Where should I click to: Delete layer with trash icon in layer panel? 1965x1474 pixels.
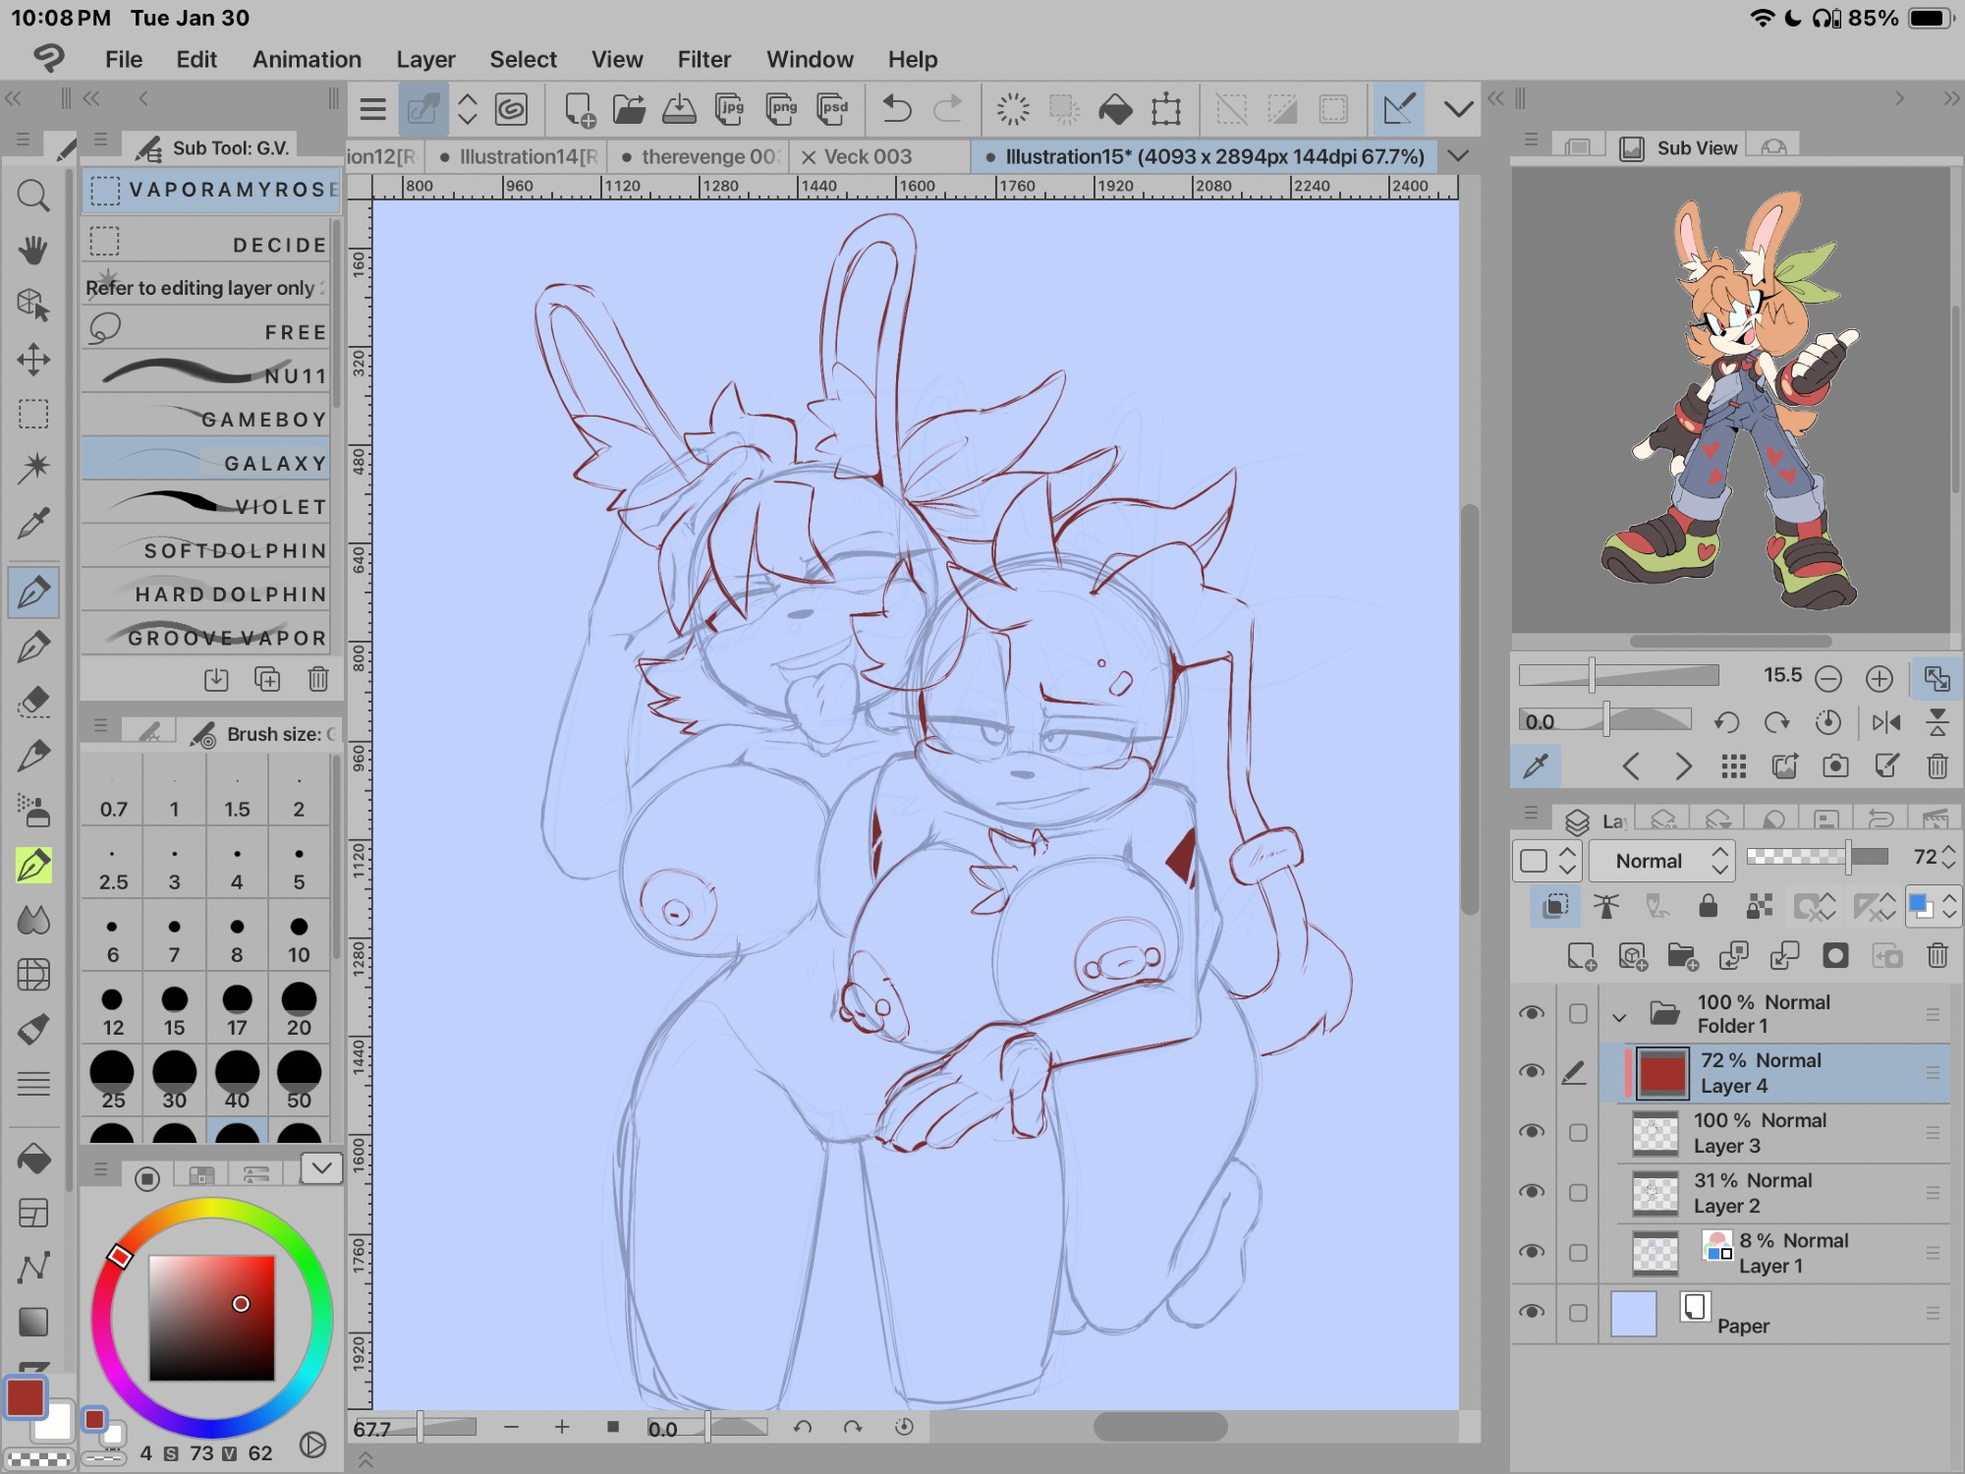coord(1937,956)
